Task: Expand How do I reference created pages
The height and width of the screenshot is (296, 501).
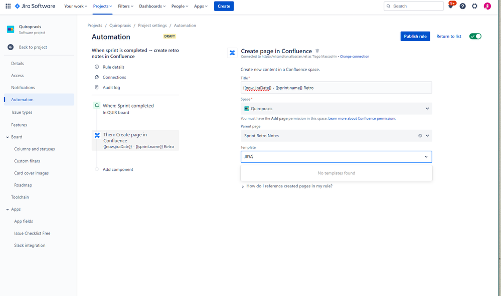Action: (287, 186)
